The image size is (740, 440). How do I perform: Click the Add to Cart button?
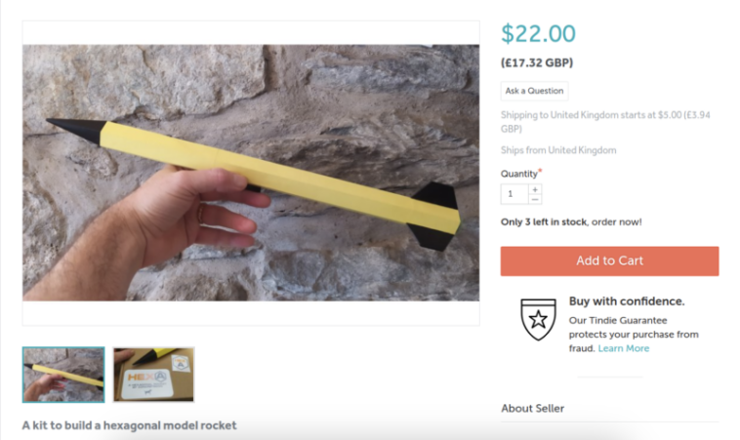pyautogui.click(x=609, y=260)
